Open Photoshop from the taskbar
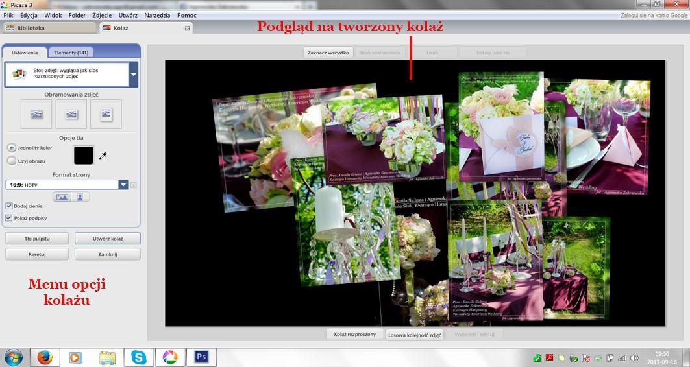 pyautogui.click(x=201, y=357)
